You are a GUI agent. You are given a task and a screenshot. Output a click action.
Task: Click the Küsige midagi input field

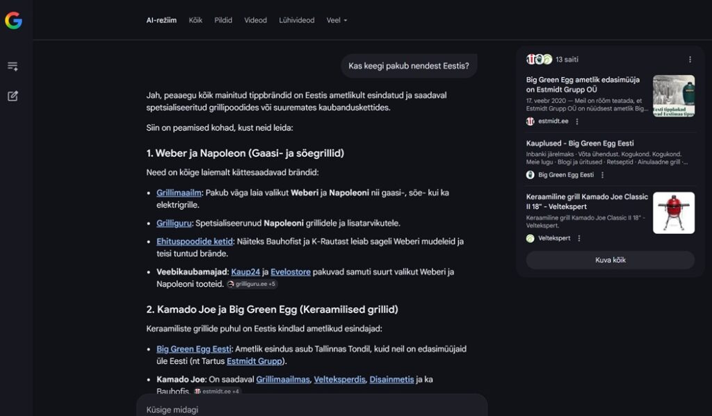tap(278, 409)
